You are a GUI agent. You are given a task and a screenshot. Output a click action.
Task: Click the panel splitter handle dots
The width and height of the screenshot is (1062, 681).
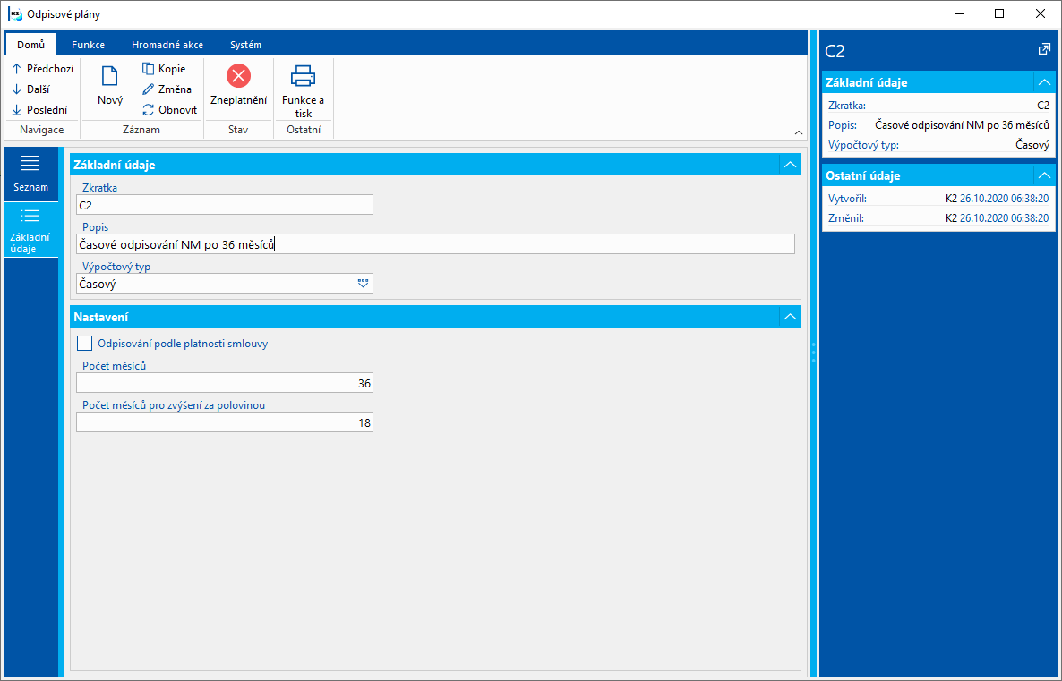pos(813,353)
